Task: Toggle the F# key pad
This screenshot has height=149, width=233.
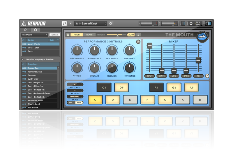Action: tap(156, 88)
